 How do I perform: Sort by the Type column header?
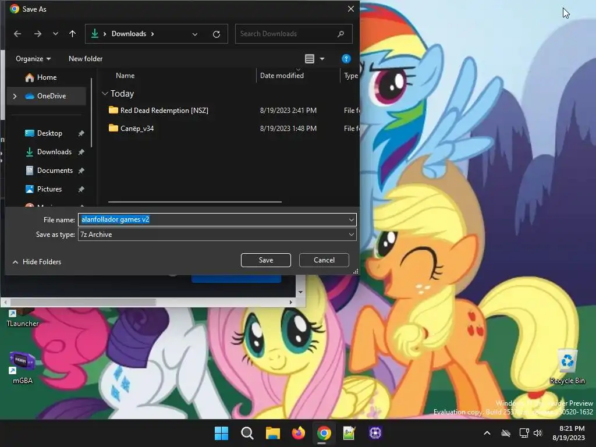point(350,76)
